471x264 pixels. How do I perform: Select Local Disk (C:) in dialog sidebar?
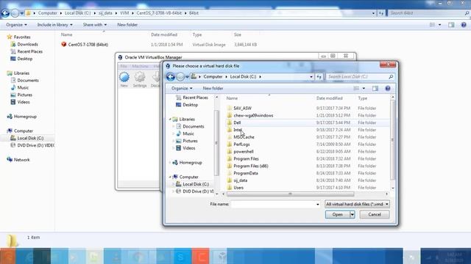tap(192, 184)
